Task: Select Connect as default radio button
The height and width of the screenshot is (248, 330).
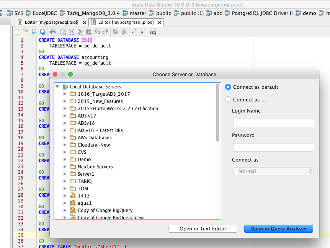Action: [x=228, y=87]
